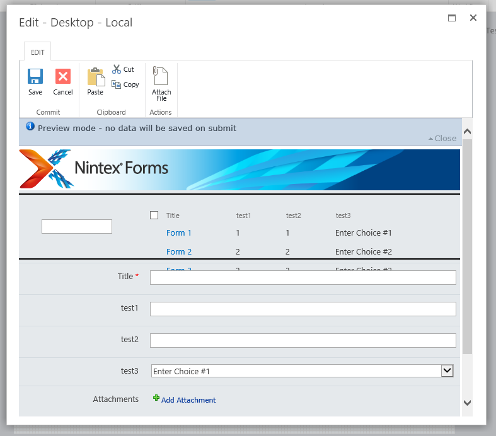Image resolution: width=496 pixels, height=436 pixels.
Task: Open the Form 2 link
Action: click(x=179, y=252)
